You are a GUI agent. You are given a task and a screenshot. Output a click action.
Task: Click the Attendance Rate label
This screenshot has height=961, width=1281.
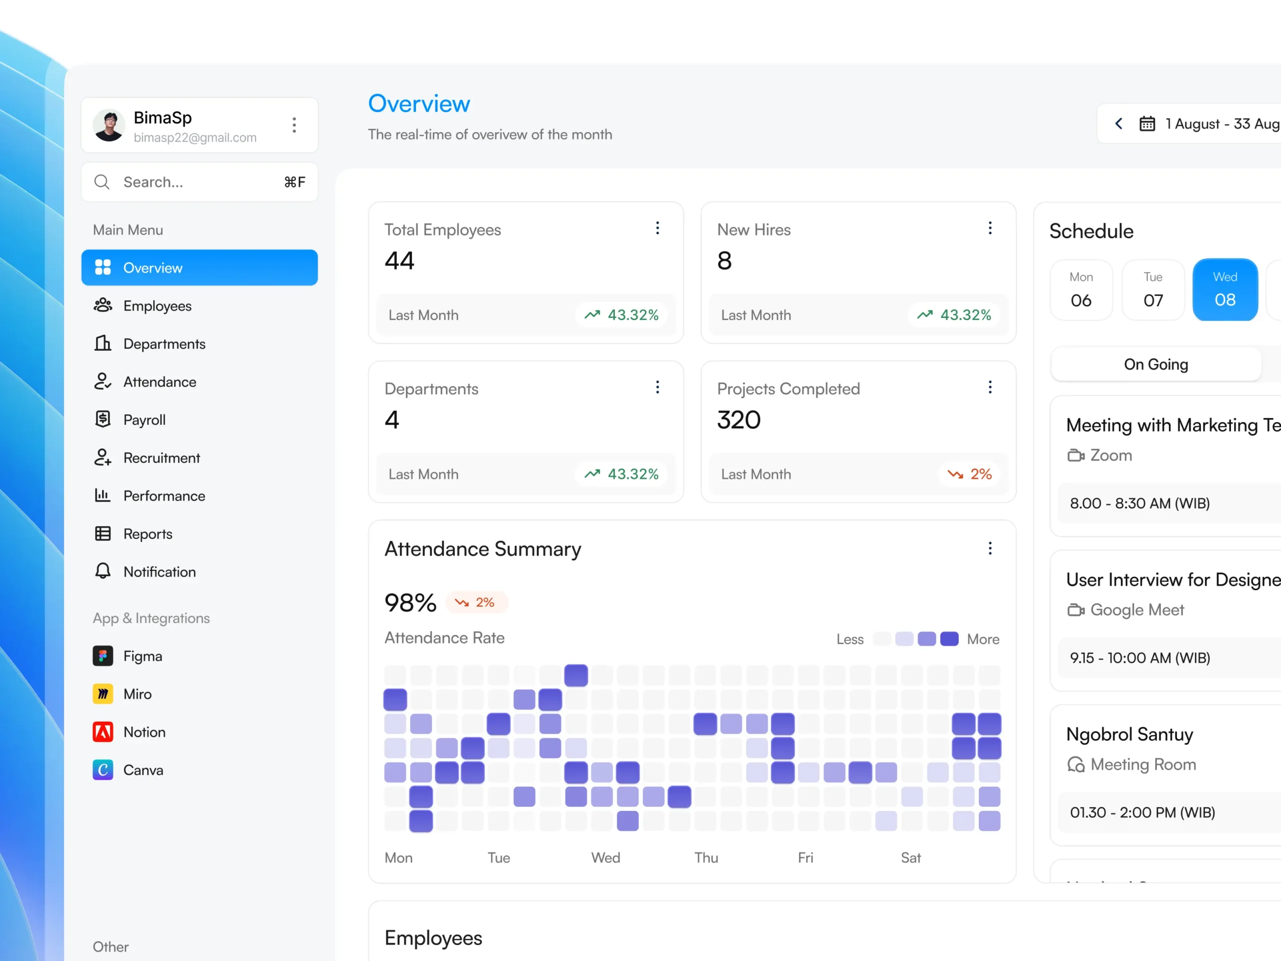[445, 638]
